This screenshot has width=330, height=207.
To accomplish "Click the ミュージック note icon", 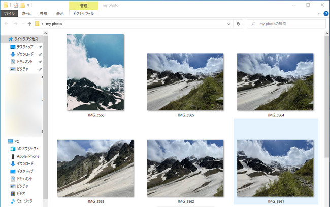I will [13, 201].
